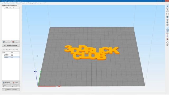
Task: Activate the scale models tool
Action: [167, 11]
